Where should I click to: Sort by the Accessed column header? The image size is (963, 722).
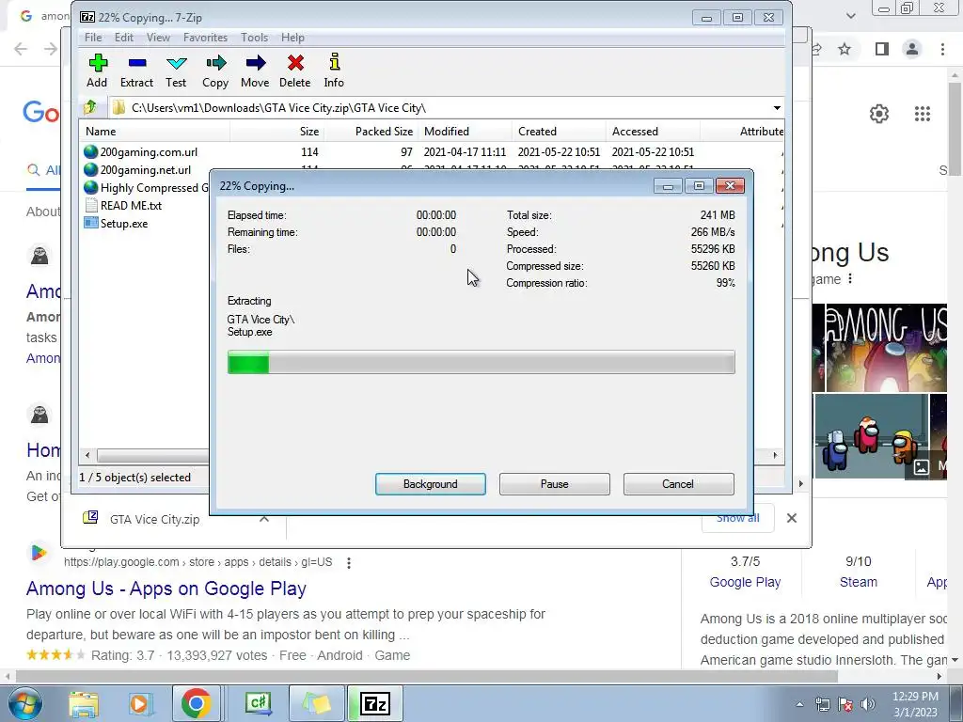tap(653, 132)
